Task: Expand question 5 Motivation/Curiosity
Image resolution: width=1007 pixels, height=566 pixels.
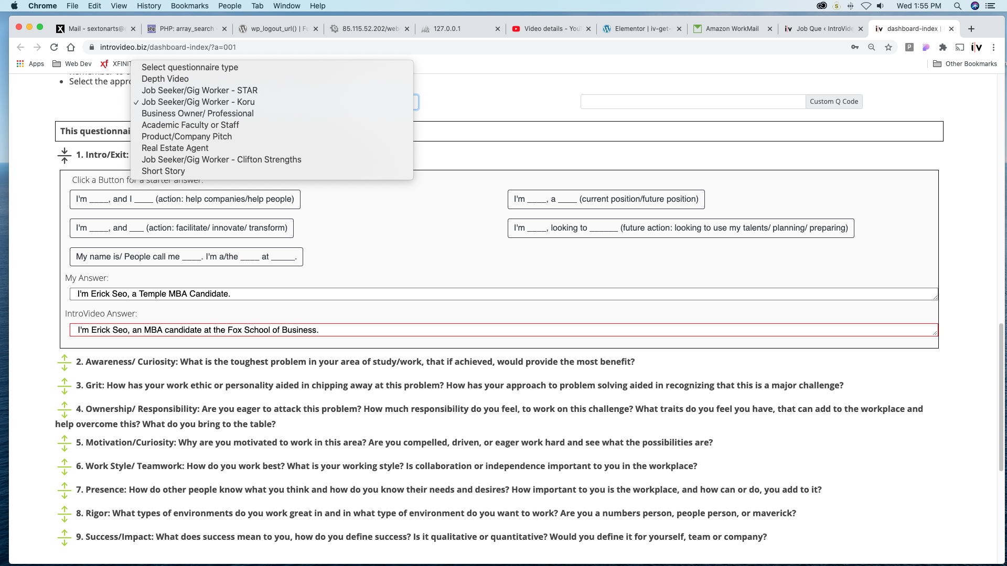Action: 64,443
